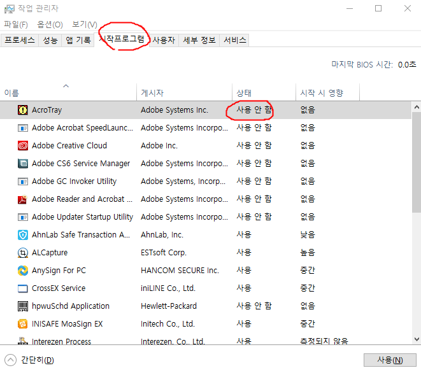Screen dimensions: 421x375
Task: Click the scrollbar down arrow
Action: pyautogui.click(x=417, y=339)
